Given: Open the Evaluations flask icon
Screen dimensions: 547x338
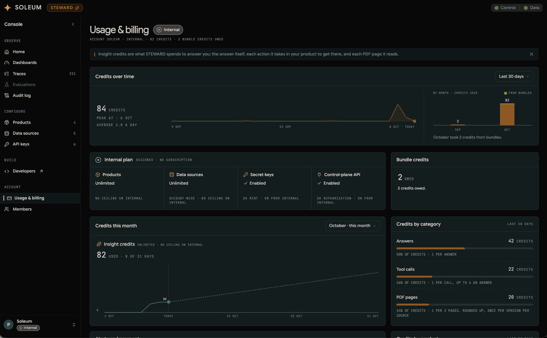Looking at the screenshot, I should (x=7, y=84).
